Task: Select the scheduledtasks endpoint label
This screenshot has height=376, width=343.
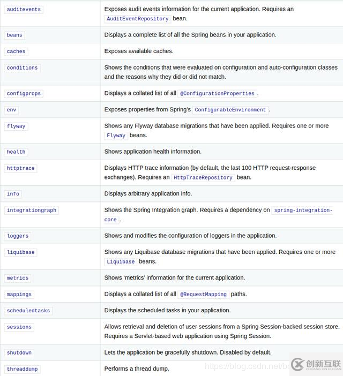Action: [28, 311]
